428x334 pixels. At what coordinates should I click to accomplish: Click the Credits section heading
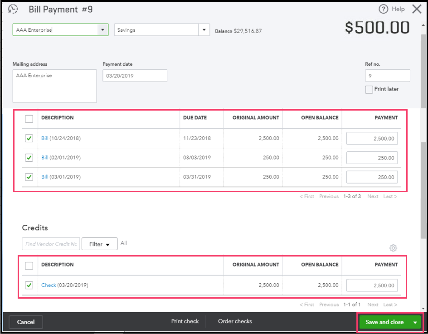[35, 228]
